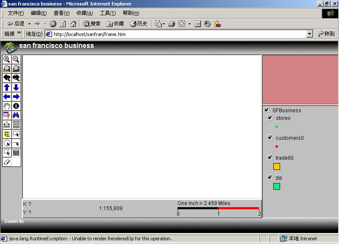Viewport: 339px width, 244px height.
Task: Uncheck the customers0 layer checkbox
Action: pos(270,138)
